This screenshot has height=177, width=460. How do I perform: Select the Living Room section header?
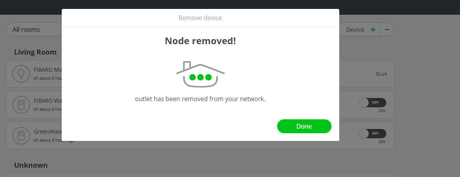[35, 52]
